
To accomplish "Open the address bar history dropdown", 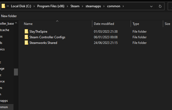I will 152,6.
